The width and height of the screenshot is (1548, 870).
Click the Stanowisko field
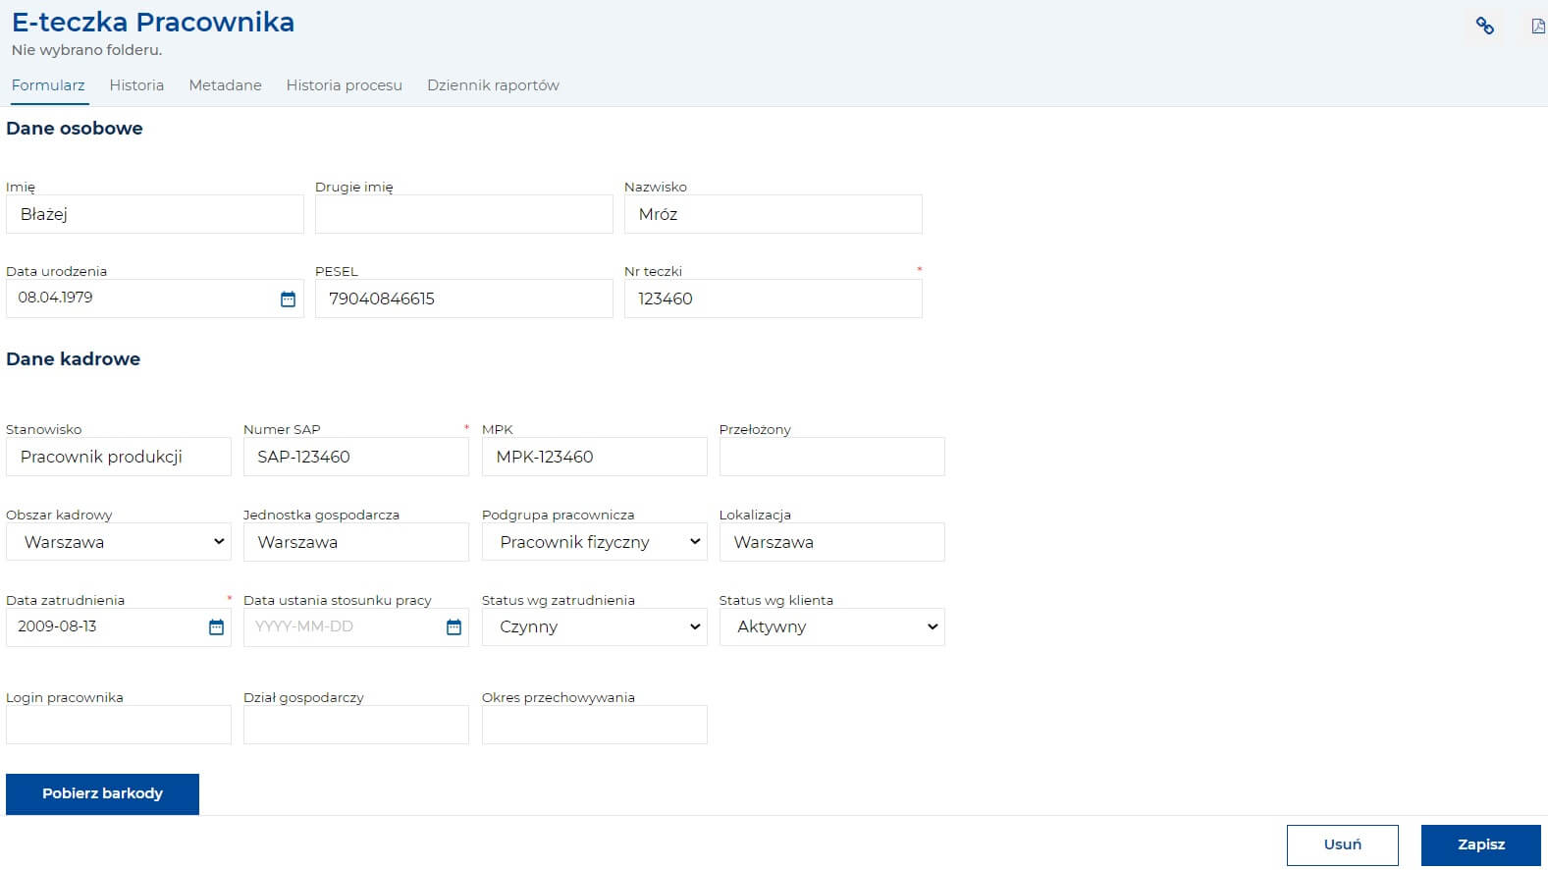(119, 457)
